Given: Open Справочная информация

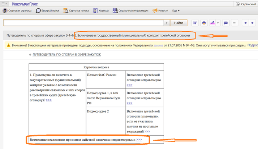Looking at the screenshot, I should (130, 11).
